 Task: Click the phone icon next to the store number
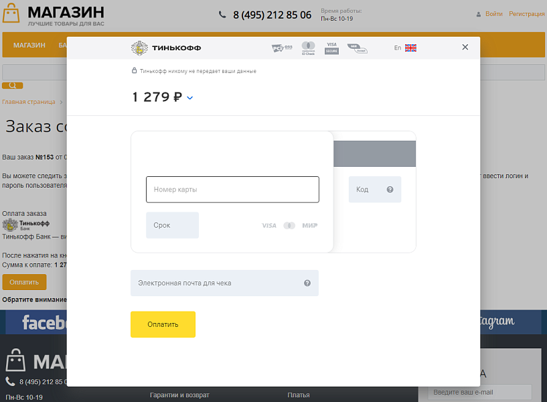[x=222, y=14]
